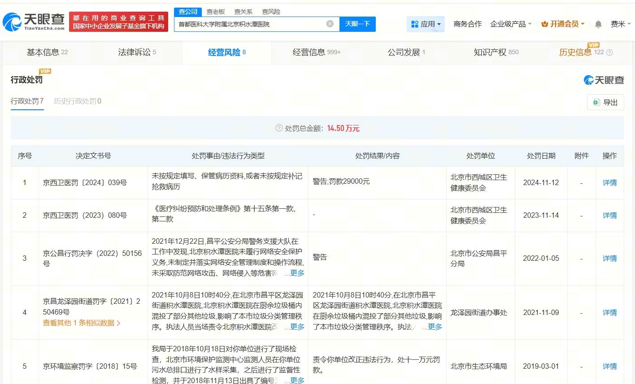
Task: Click the 应用 grid icon
Action: click(x=415, y=24)
